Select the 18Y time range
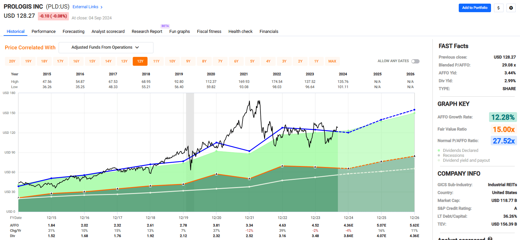Viewport: 520px width, 240px height. (44, 61)
